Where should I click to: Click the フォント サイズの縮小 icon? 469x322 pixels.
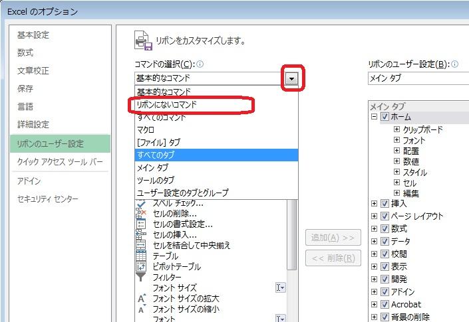point(142,309)
